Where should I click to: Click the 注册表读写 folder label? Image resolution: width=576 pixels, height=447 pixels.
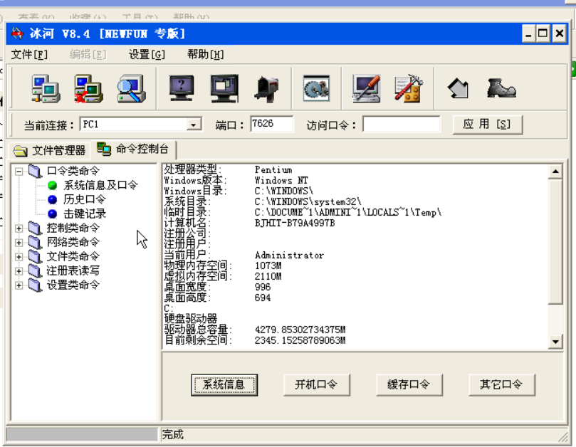[73, 270]
